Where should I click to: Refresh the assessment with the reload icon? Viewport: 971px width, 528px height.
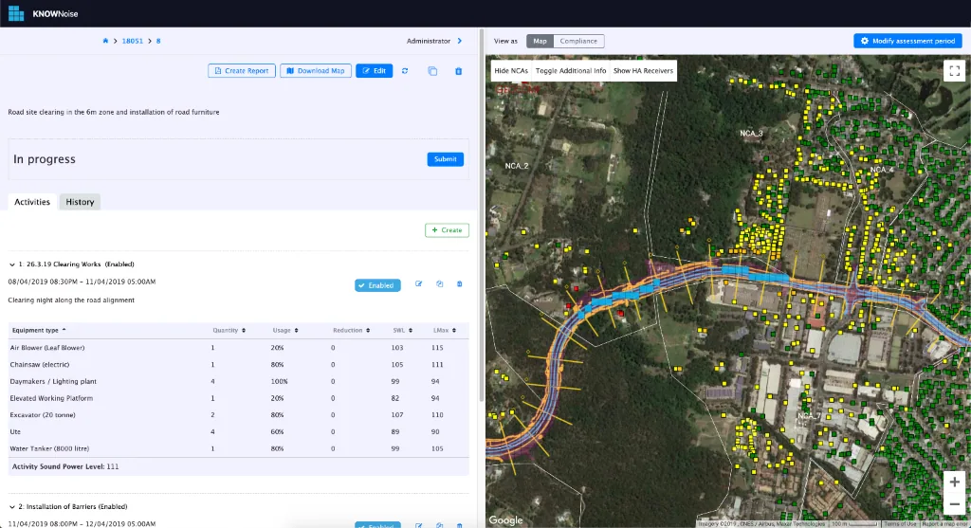[x=405, y=70]
